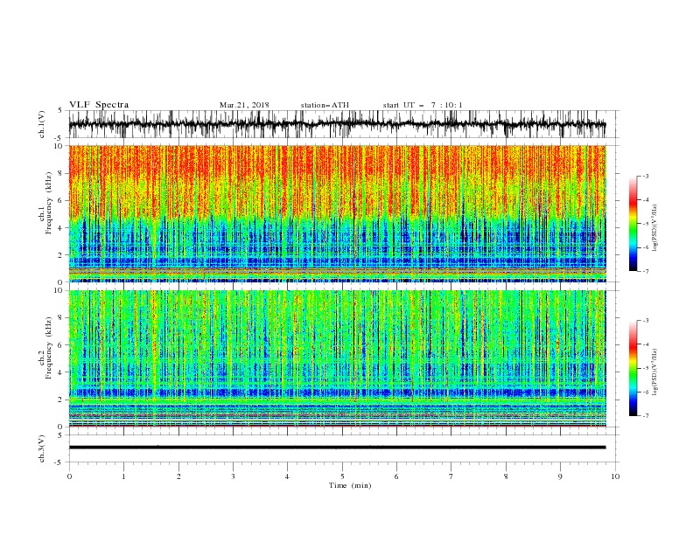Click time axis tick label "1"
Viewport: 693px width, 535px height.
123,476
